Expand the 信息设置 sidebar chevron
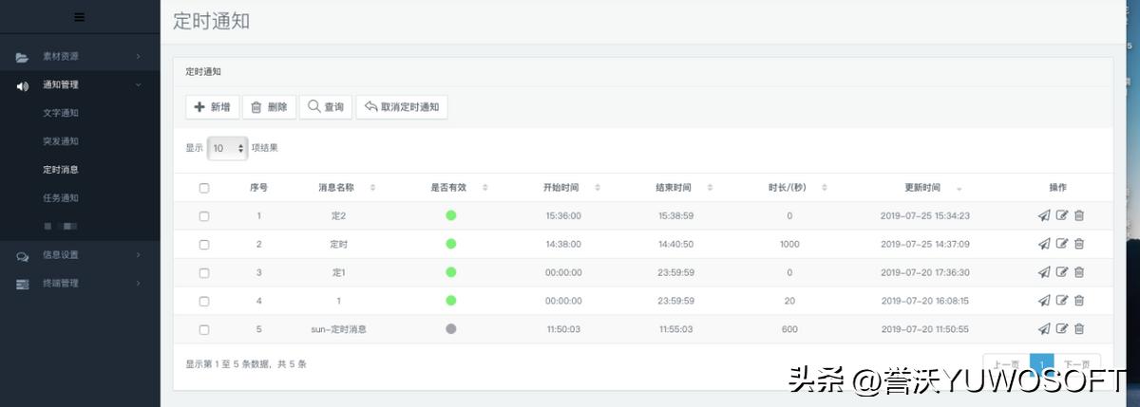The height and width of the screenshot is (407, 1140). coord(138,254)
